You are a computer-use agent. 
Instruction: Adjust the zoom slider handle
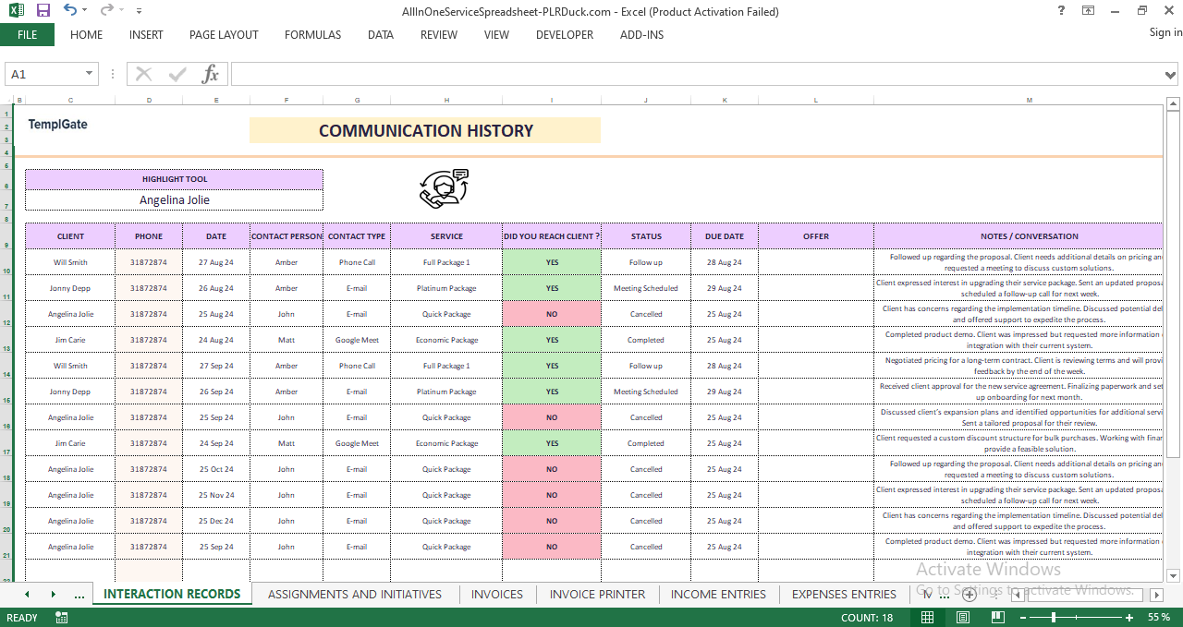(1055, 617)
